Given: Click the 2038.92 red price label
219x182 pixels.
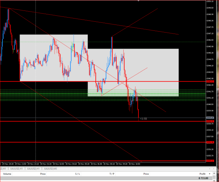Looking at the screenshot, I should coord(210,121).
